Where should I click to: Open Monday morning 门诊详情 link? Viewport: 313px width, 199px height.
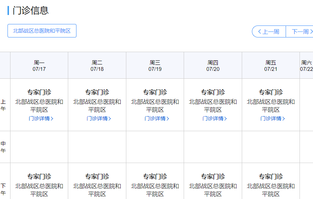[41, 118]
